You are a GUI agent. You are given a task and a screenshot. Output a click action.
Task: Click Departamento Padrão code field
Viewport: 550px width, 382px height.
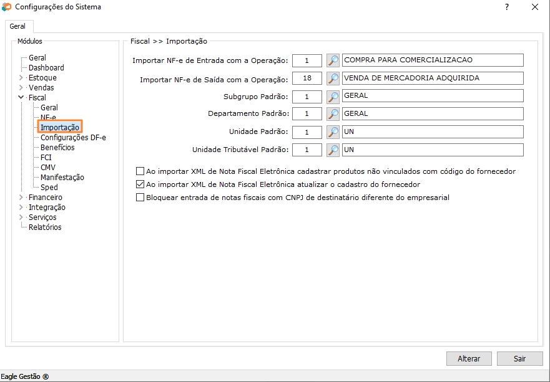307,114
